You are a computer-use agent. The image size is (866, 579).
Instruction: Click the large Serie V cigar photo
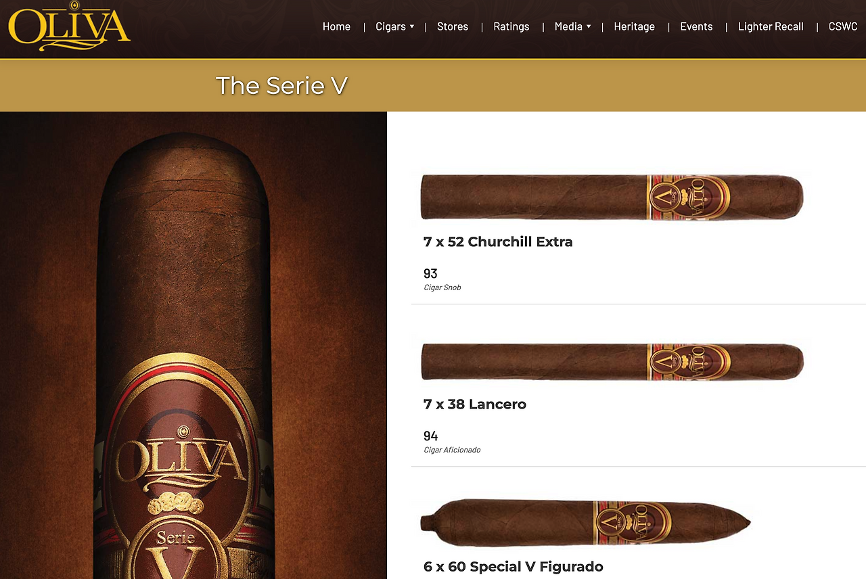pyautogui.click(x=193, y=345)
